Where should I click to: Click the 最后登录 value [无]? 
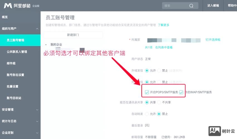147,125
